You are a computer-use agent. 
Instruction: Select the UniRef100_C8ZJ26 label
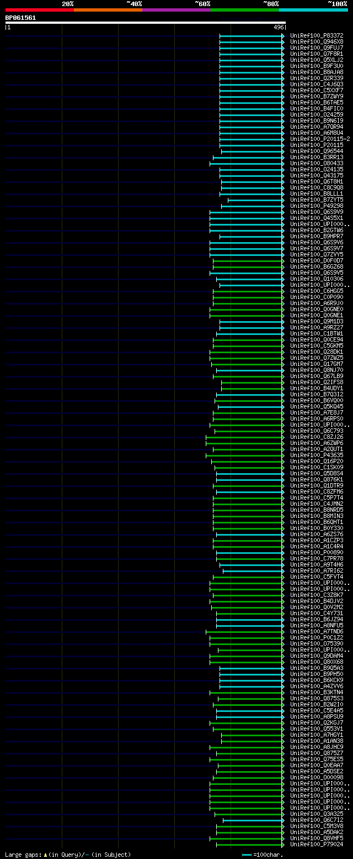(x=317, y=437)
